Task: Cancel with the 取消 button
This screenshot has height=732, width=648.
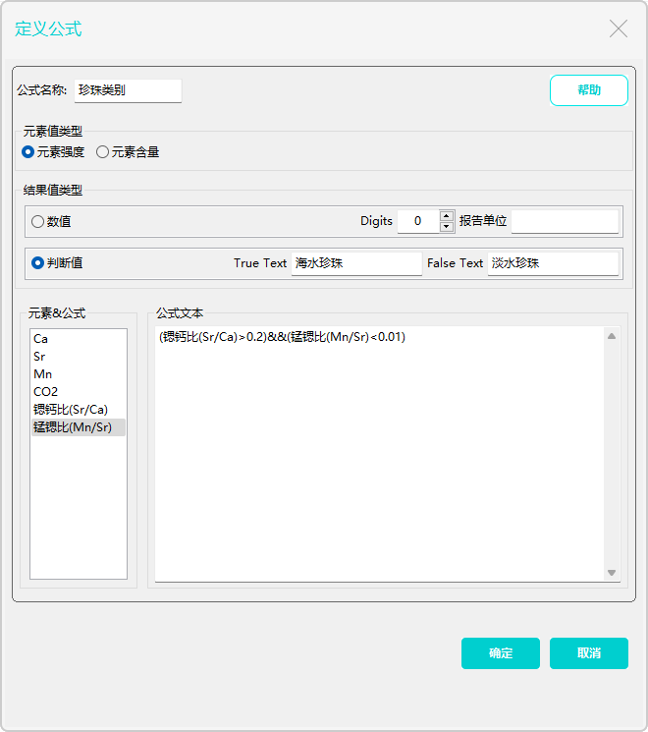Action: pos(589,653)
